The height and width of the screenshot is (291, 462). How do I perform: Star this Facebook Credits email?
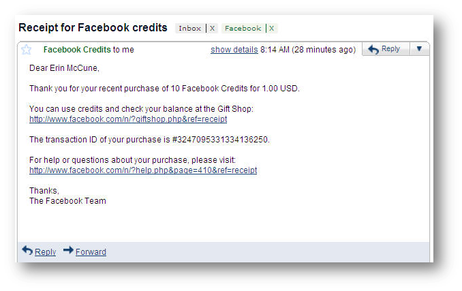point(26,50)
